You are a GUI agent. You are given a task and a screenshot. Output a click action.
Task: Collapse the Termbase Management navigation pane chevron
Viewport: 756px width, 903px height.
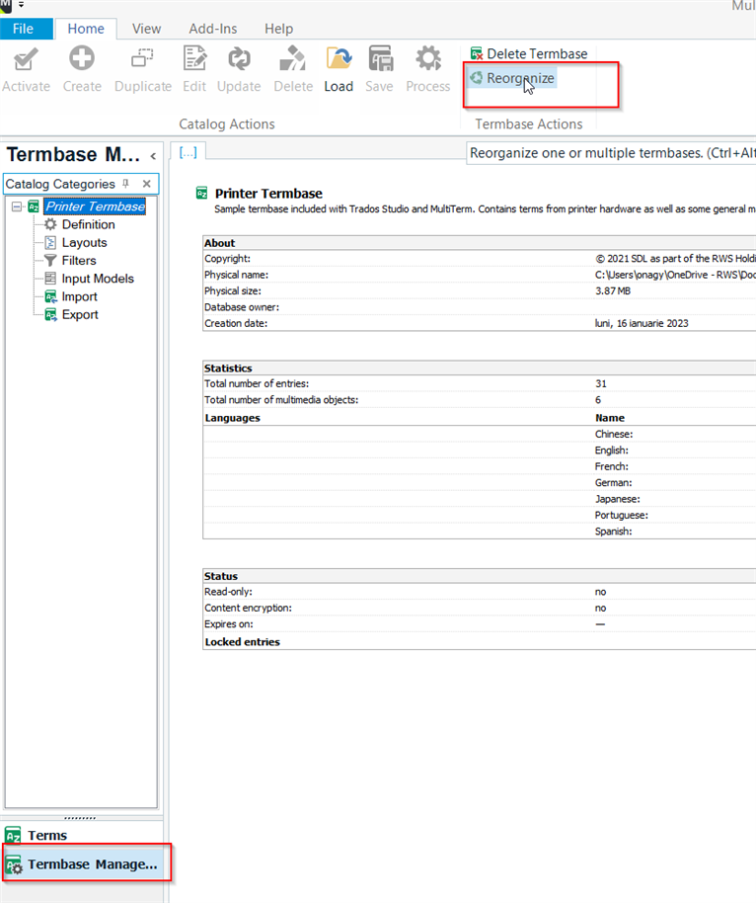click(x=153, y=156)
